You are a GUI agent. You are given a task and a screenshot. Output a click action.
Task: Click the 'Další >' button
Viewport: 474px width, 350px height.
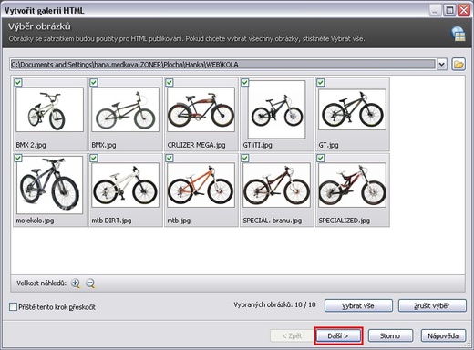[x=338, y=335]
